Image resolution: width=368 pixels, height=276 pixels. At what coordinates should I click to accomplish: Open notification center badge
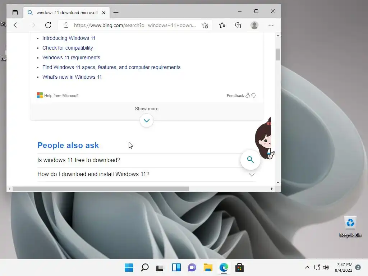(358, 267)
